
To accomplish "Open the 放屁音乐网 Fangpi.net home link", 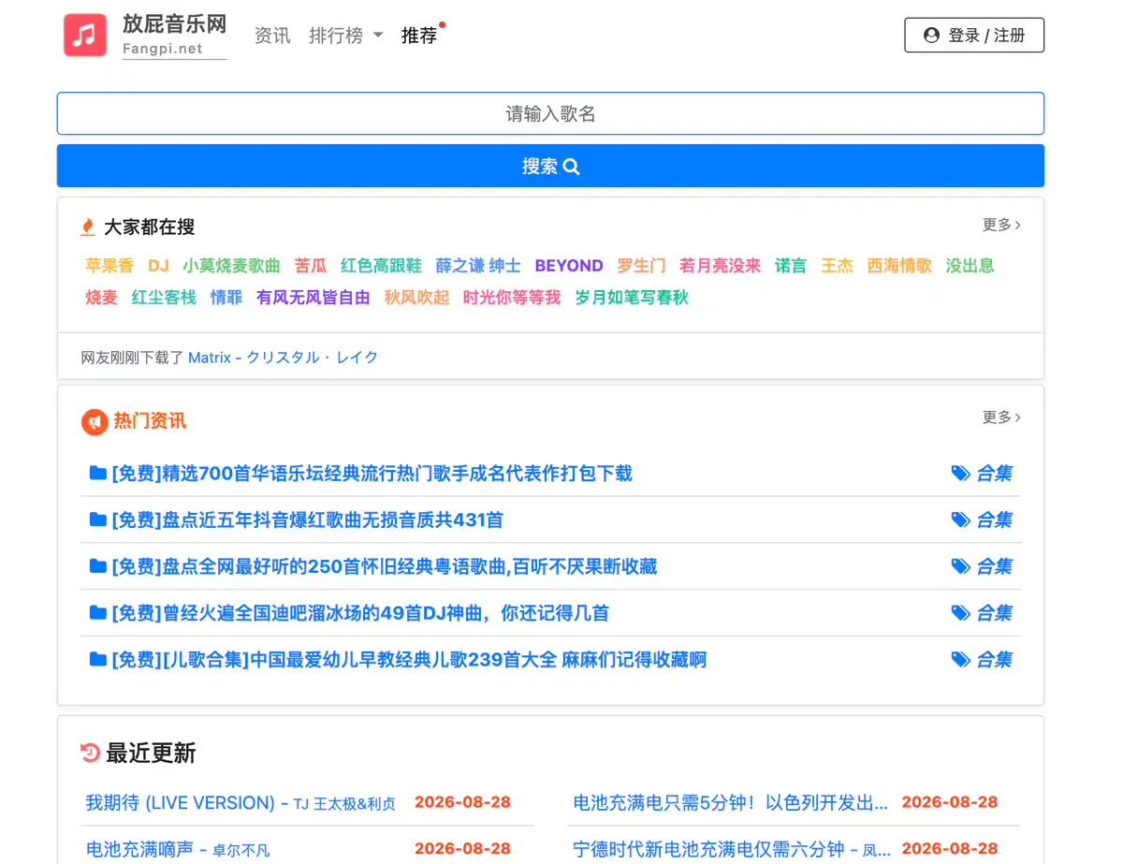I will point(174,36).
